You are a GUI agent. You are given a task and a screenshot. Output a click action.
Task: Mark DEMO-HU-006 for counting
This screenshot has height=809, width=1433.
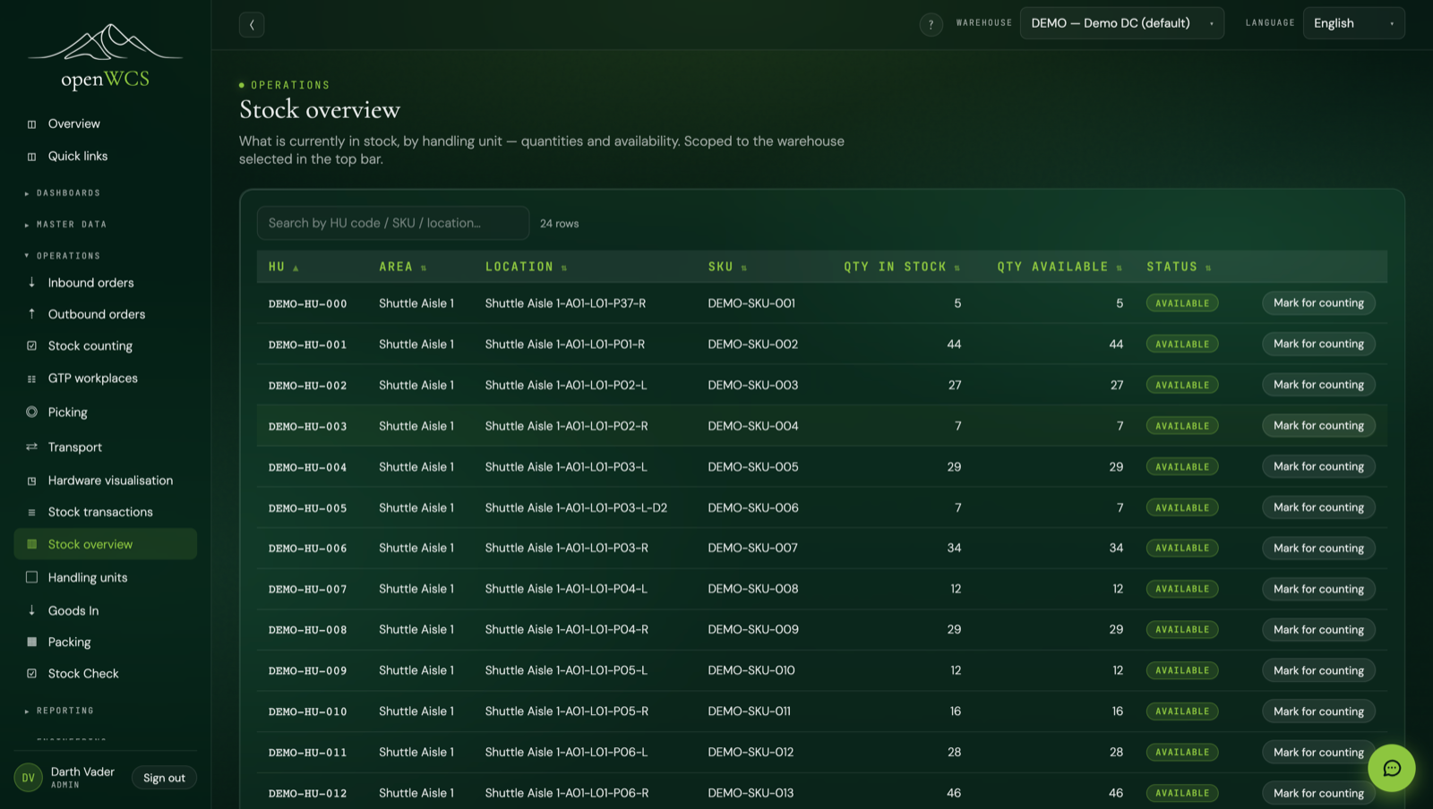1318,548
